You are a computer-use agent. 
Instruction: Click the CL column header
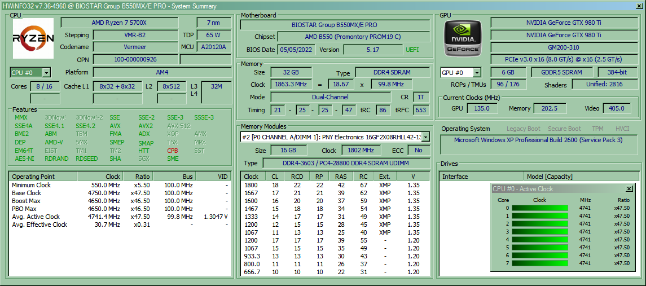275,177
